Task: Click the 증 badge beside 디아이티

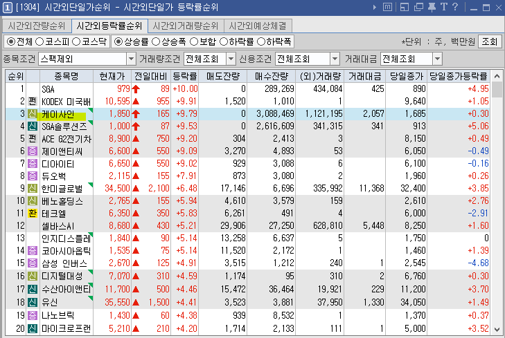Action: pyautogui.click(x=32, y=164)
